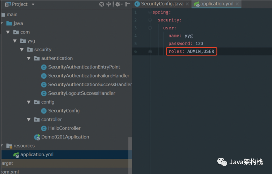The width and height of the screenshot is (272, 174).
Task: Click class icon of SecurityAuthenticationEntryPoint
Action: tap(44, 67)
